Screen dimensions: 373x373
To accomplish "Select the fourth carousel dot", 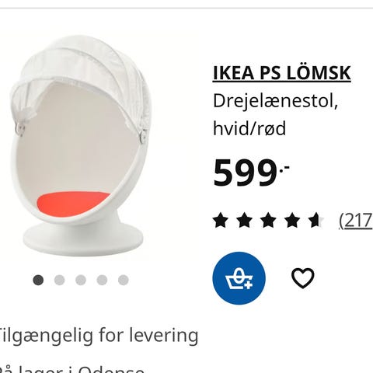I will (x=102, y=280).
